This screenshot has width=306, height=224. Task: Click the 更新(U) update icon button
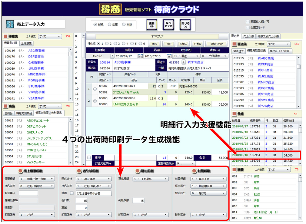click(152, 25)
